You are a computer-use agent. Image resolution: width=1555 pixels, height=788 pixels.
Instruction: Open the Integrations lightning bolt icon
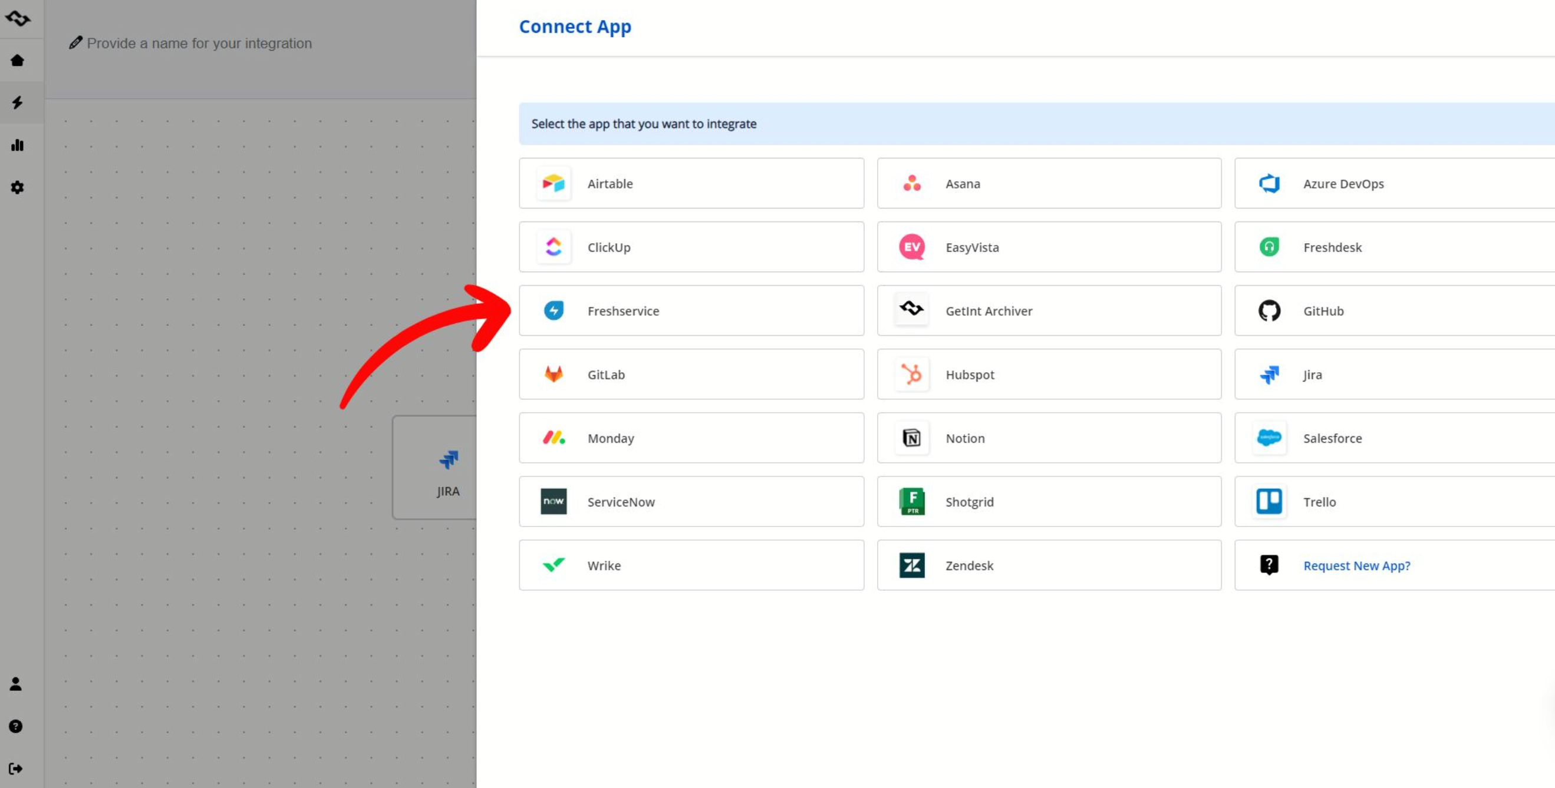pos(18,102)
